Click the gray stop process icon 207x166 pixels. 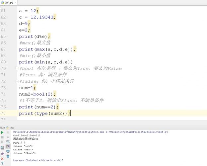click(2, 137)
